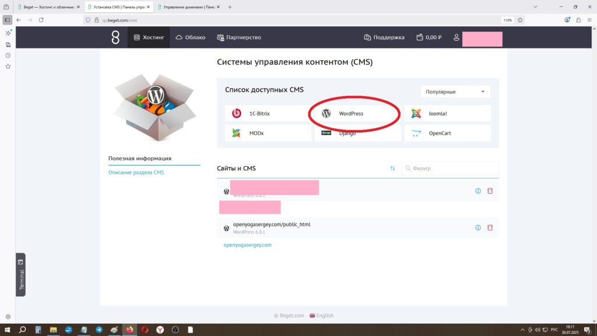
Task: Reset the 110% zoom indicator
Action: tap(507, 20)
